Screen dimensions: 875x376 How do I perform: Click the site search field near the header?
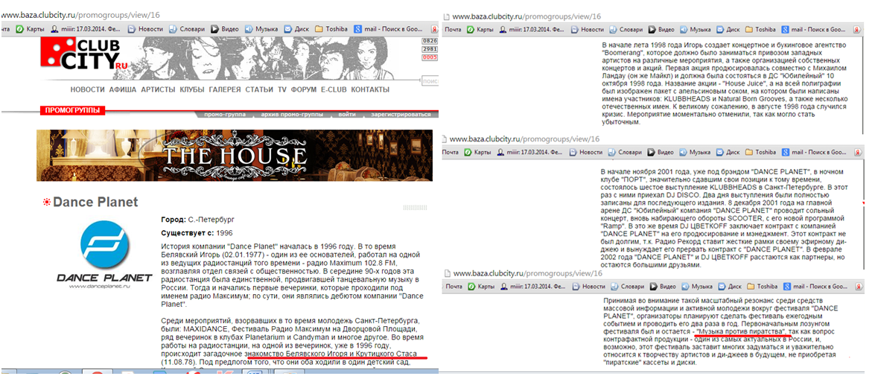429,81
